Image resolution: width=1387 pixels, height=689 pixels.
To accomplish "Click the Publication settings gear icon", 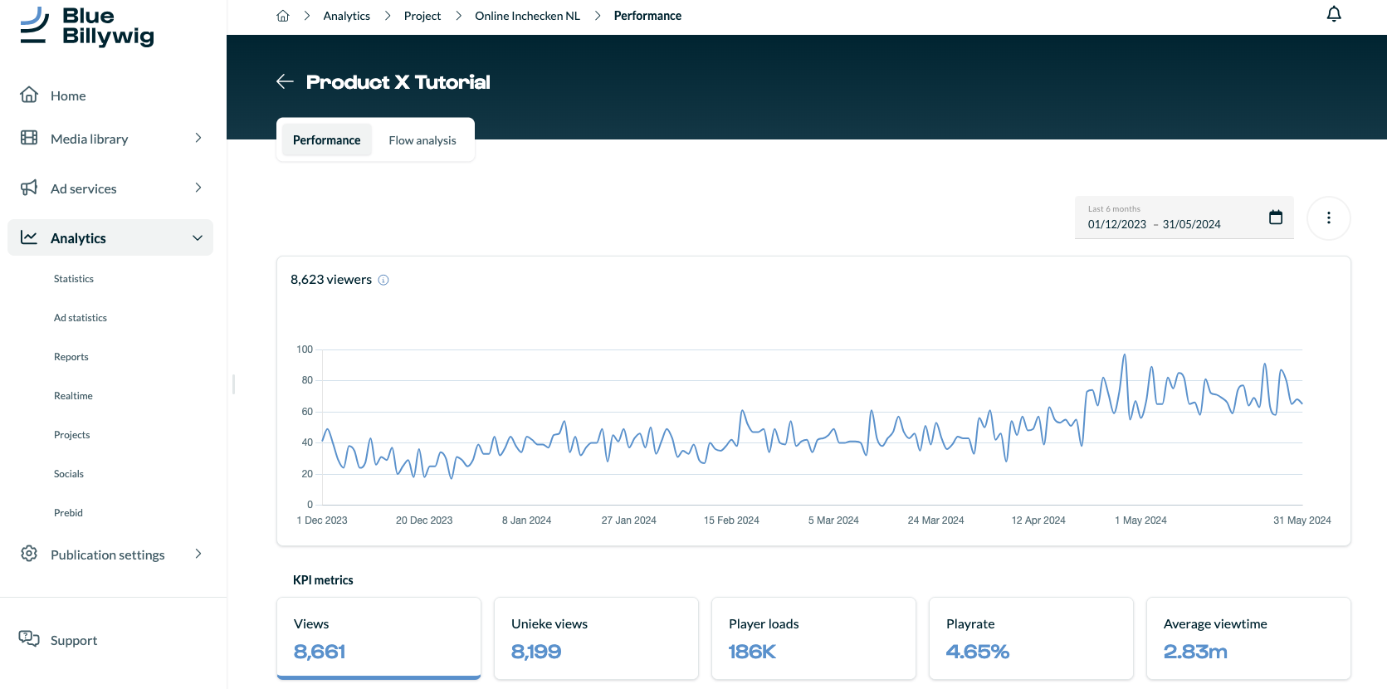I will click(29, 554).
